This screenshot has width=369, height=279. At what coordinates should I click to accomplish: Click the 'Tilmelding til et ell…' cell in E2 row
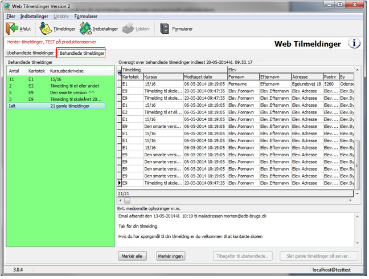point(163,112)
